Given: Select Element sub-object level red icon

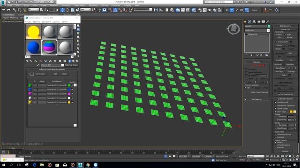Looking at the screenshot, I should pos(263,65).
